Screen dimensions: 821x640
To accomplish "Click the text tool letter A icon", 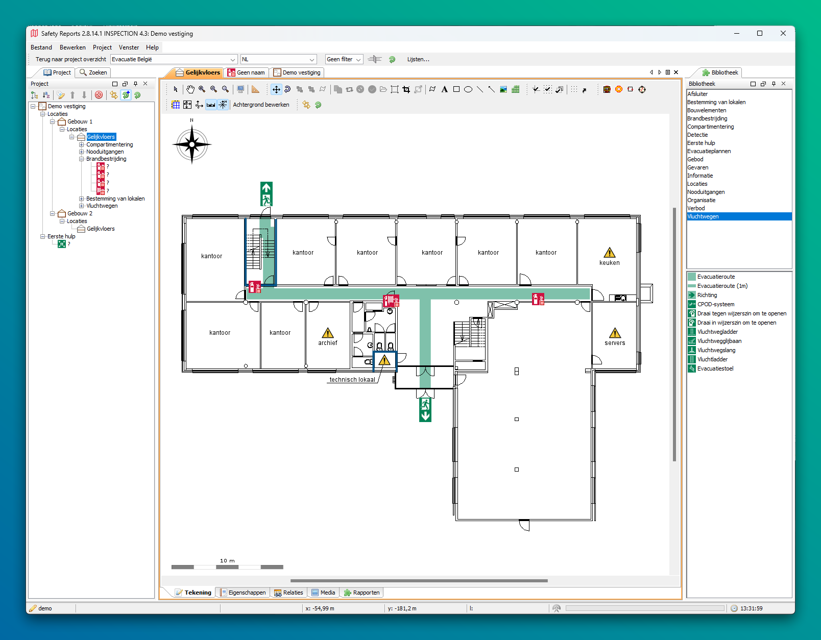I will [444, 89].
